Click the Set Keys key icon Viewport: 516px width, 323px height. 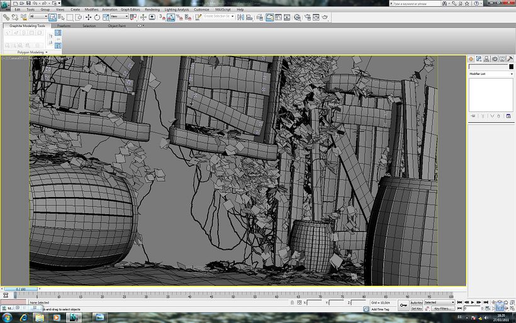[403, 305]
